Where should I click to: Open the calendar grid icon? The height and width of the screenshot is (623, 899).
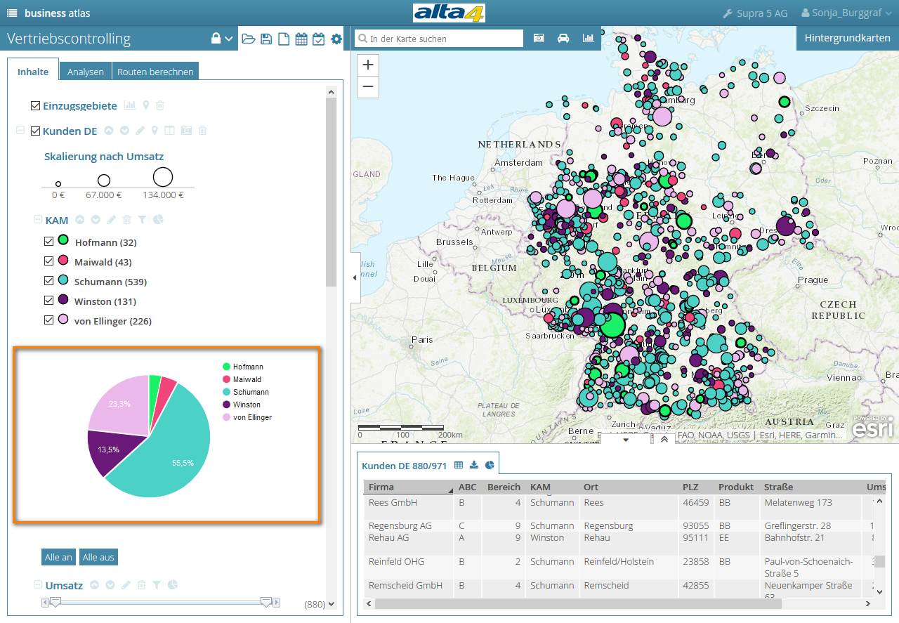pyautogui.click(x=301, y=39)
